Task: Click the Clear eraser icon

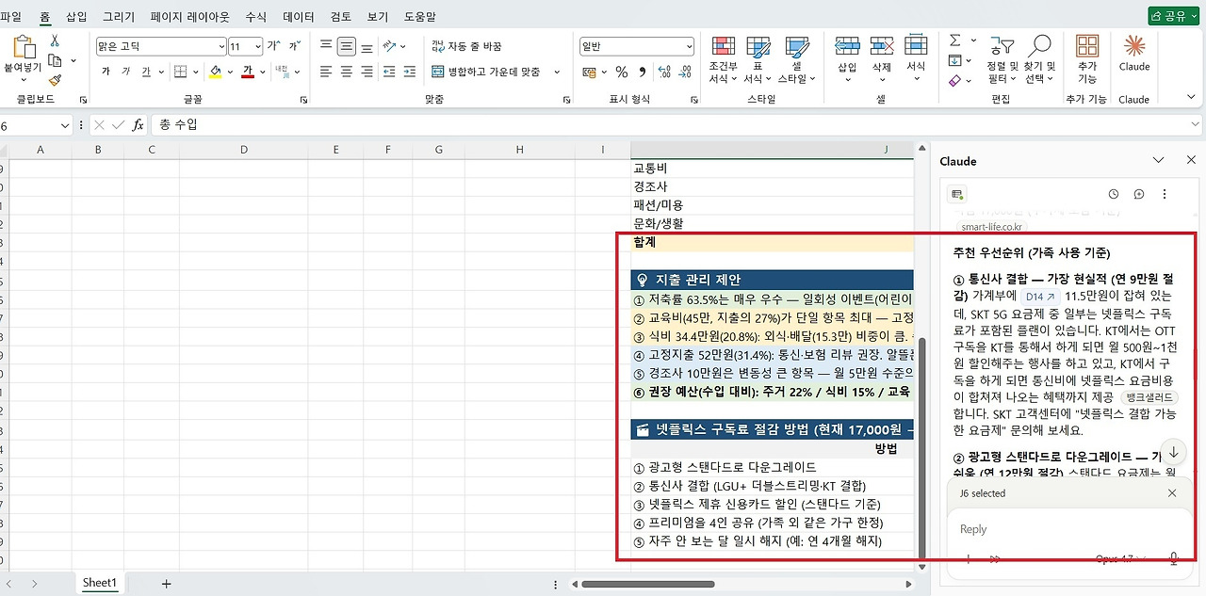Action: (x=954, y=81)
